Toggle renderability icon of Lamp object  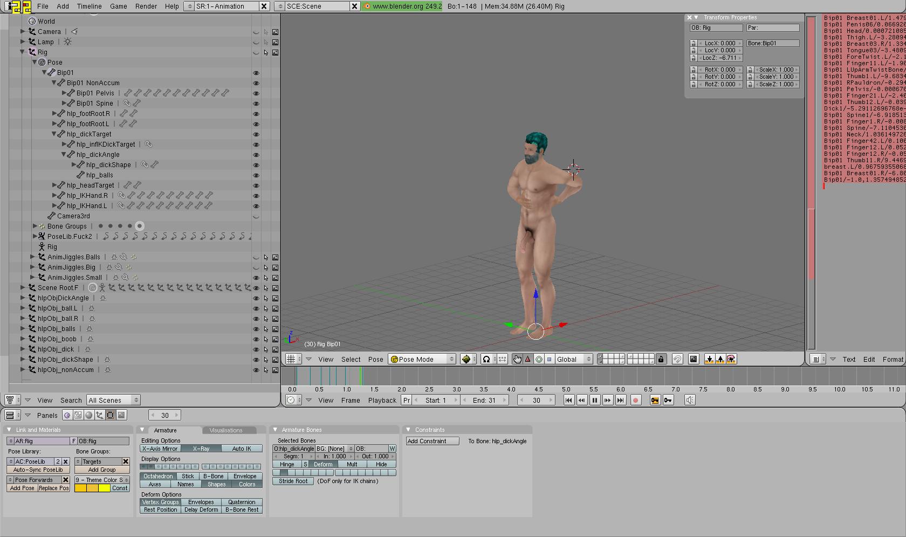[275, 42]
